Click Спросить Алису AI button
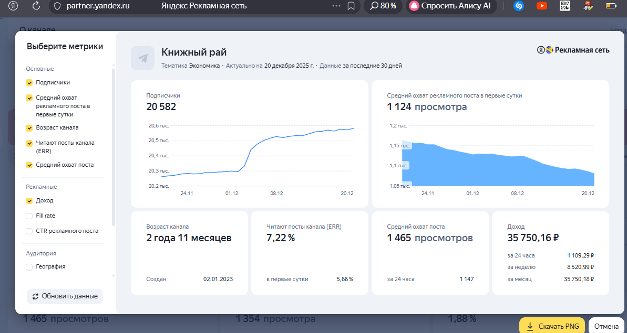This screenshot has height=333, width=627. tap(450, 6)
